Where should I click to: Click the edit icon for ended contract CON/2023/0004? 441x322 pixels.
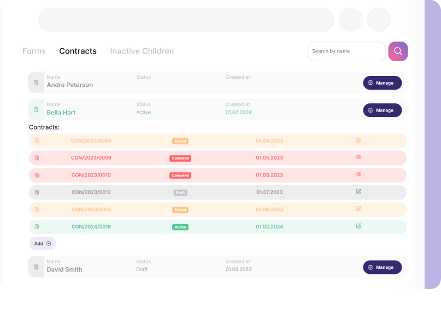tap(358, 140)
